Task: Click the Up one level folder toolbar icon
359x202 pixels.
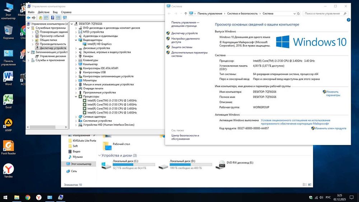Action: tap(41, 18)
